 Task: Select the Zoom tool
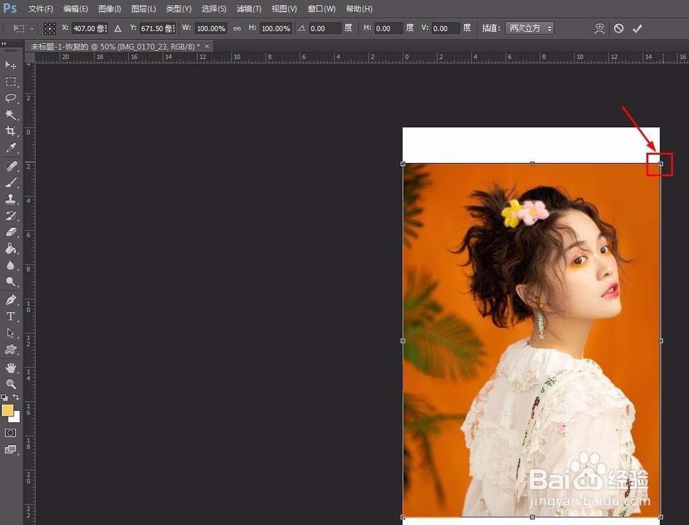(x=10, y=384)
